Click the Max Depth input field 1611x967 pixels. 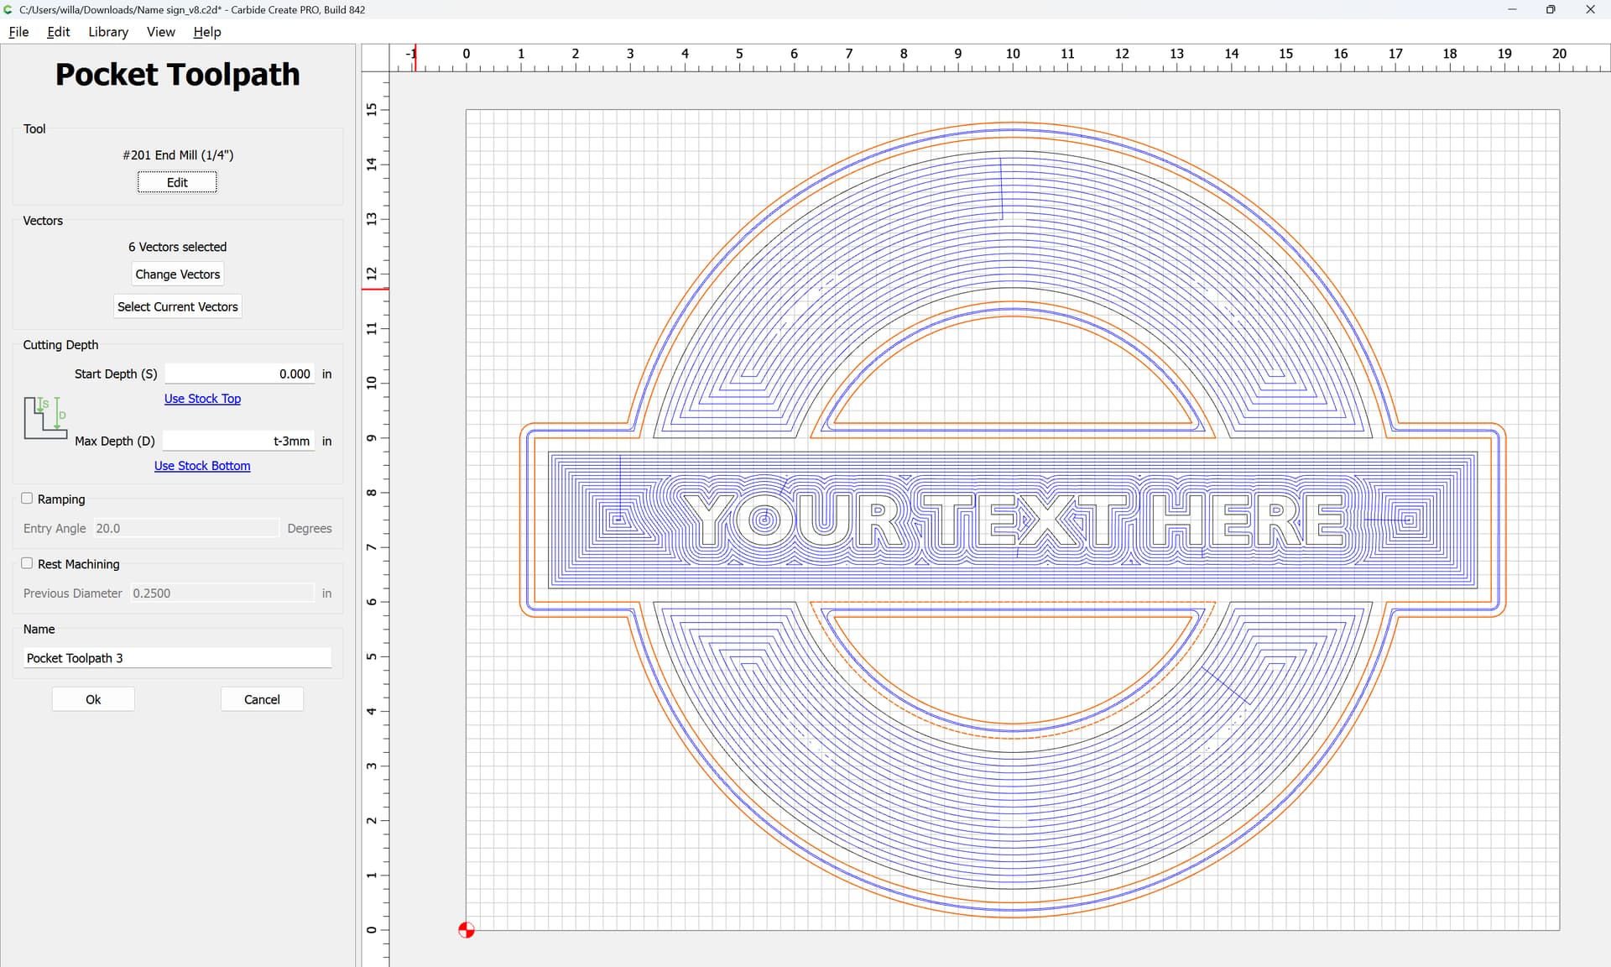[239, 441]
